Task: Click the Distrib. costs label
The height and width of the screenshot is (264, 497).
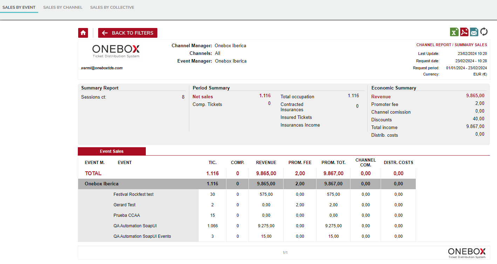Action: (x=384, y=135)
